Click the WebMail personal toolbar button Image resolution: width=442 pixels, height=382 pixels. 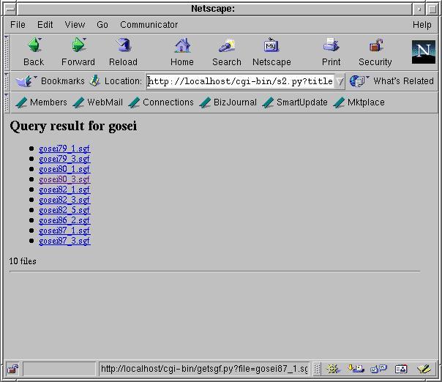coord(98,102)
